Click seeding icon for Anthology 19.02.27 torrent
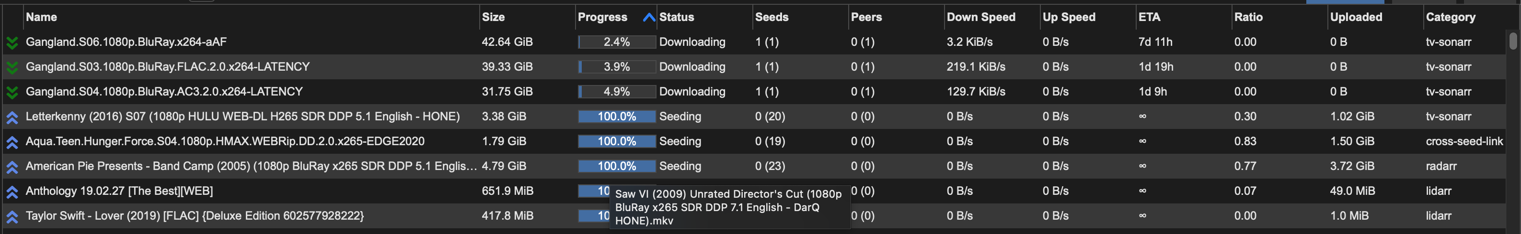This screenshot has height=234, width=1521. (x=12, y=191)
